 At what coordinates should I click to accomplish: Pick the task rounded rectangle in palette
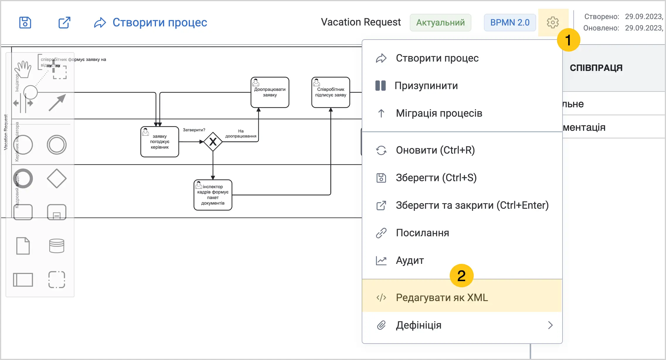[23, 212]
